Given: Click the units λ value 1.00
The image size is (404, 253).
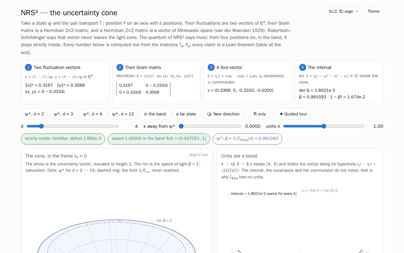Looking at the screenshot, I should (x=378, y=126).
